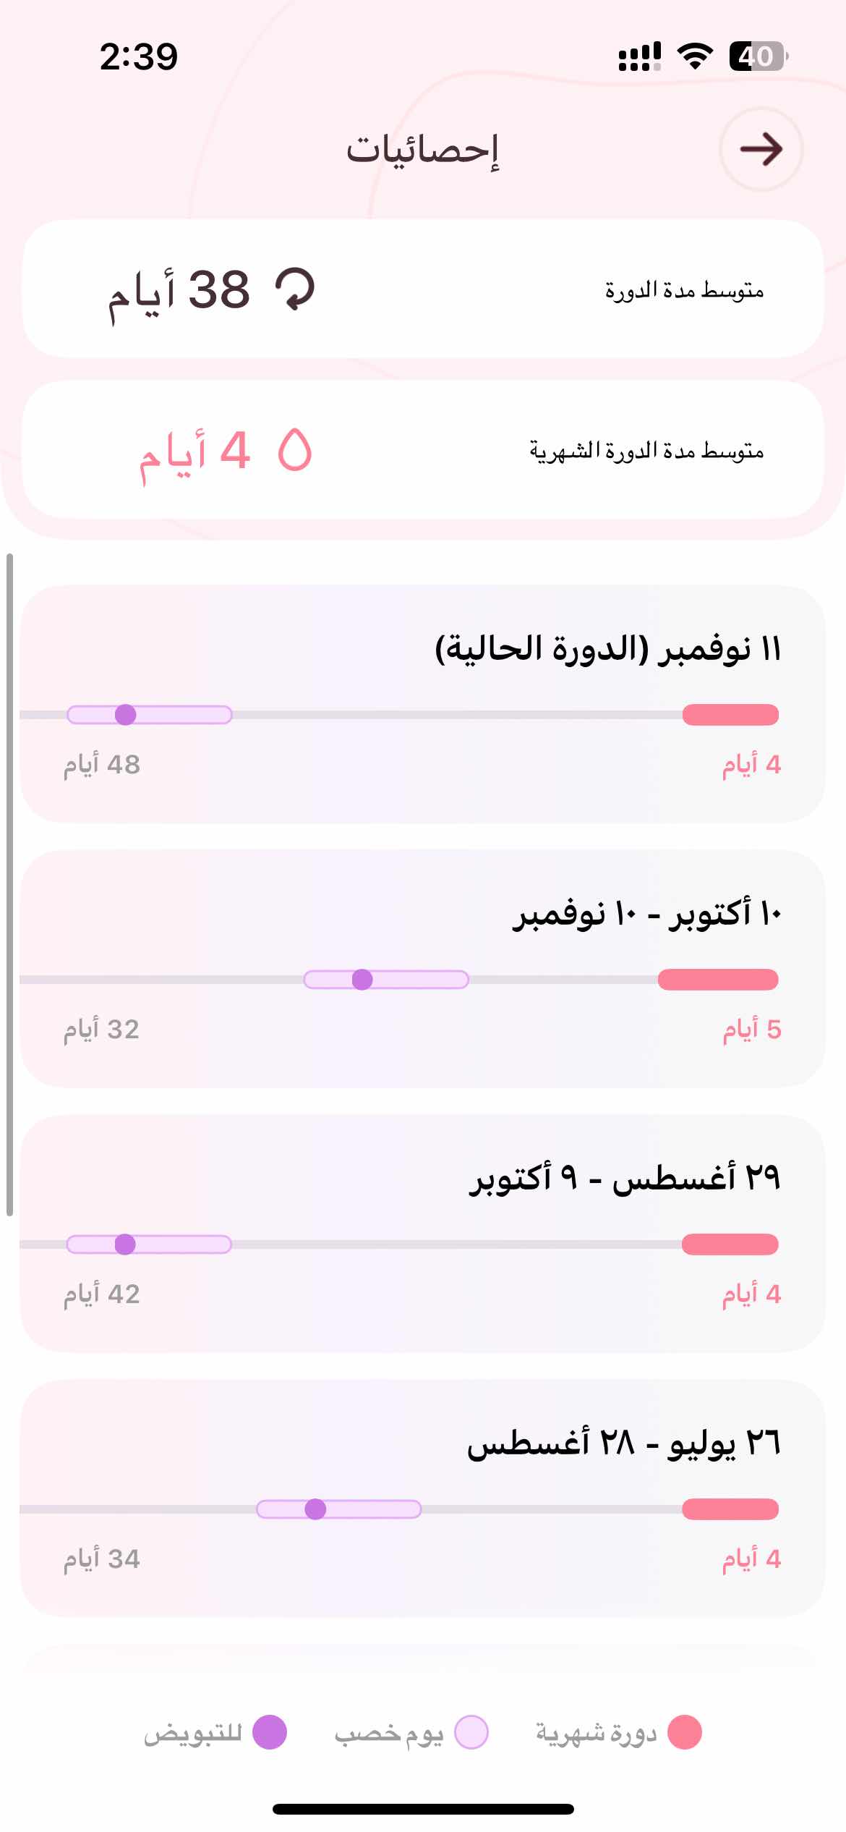Tap ovulation dot in current cycle bar

coord(126,715)
